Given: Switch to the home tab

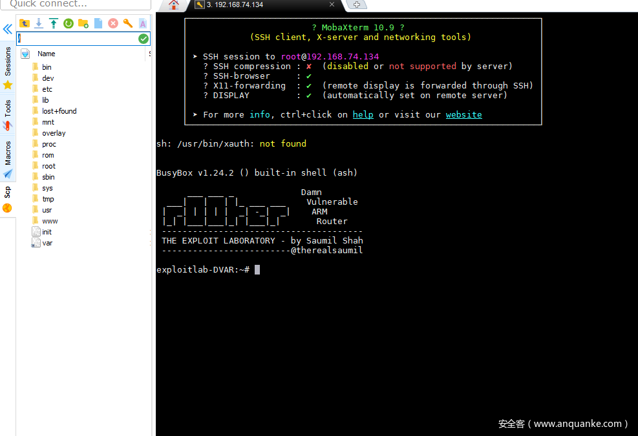Looking at the screenshot, I should 174,5.
